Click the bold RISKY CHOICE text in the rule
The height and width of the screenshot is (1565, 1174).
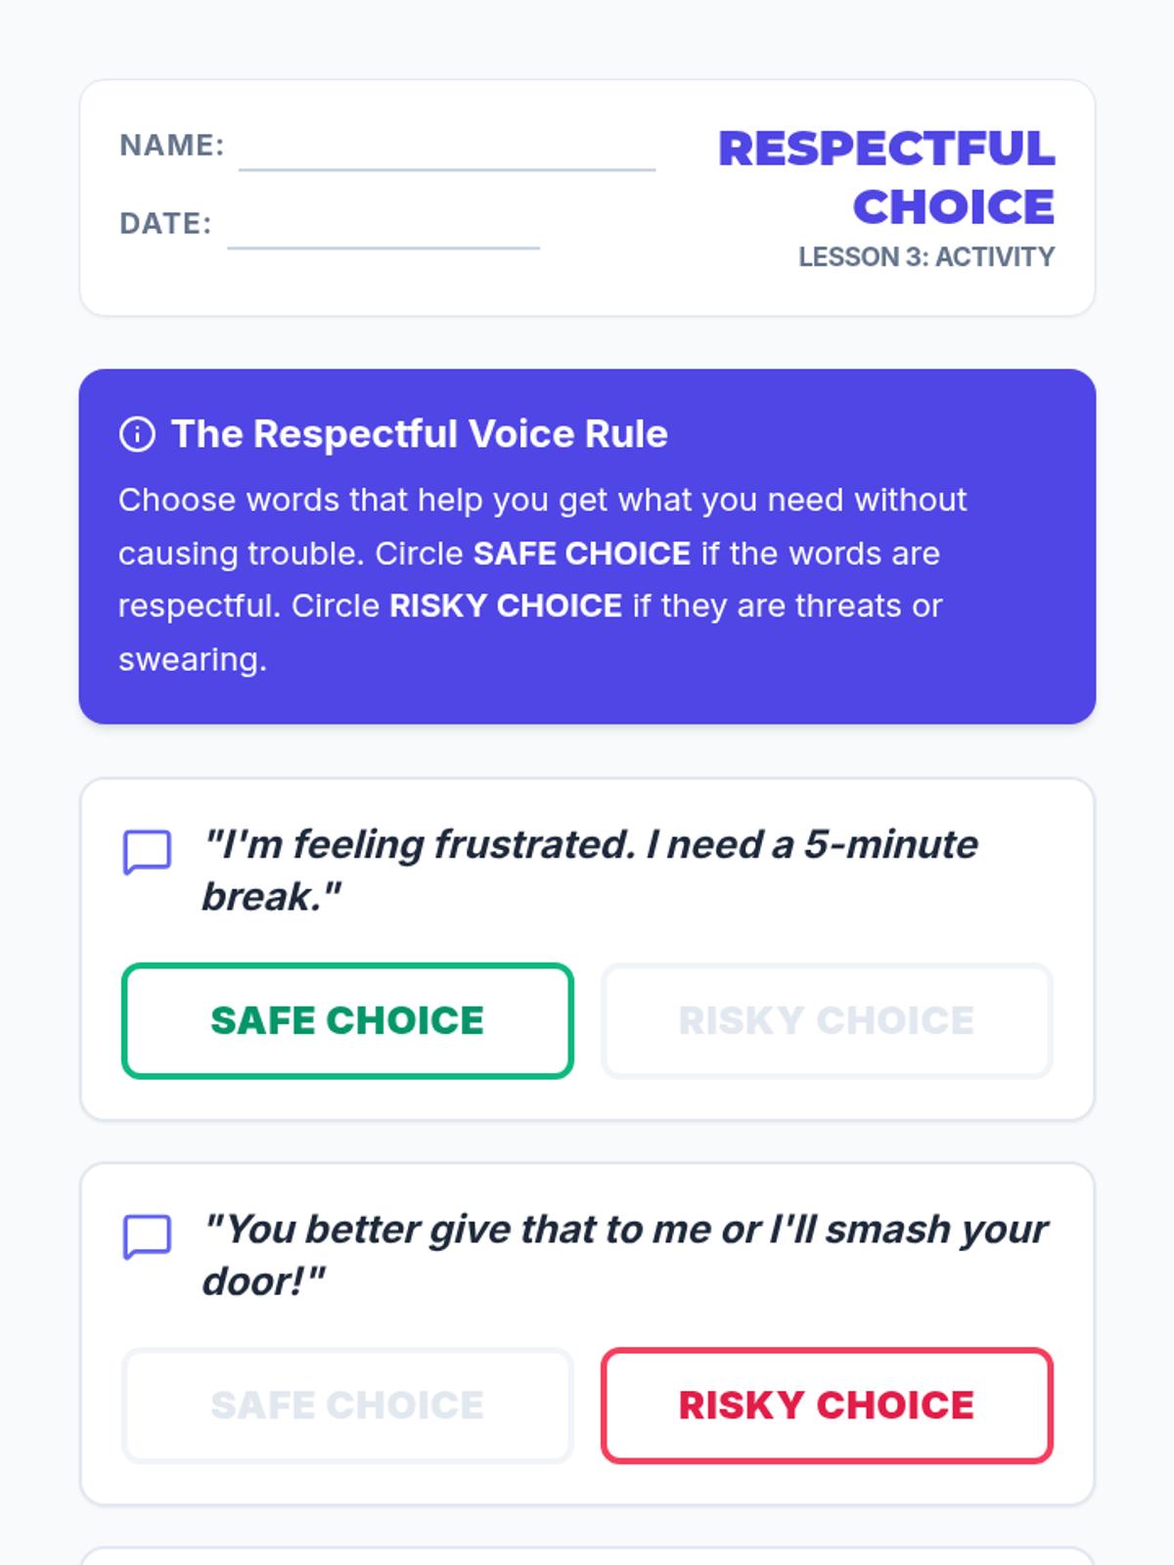click(x=506, y=606)
